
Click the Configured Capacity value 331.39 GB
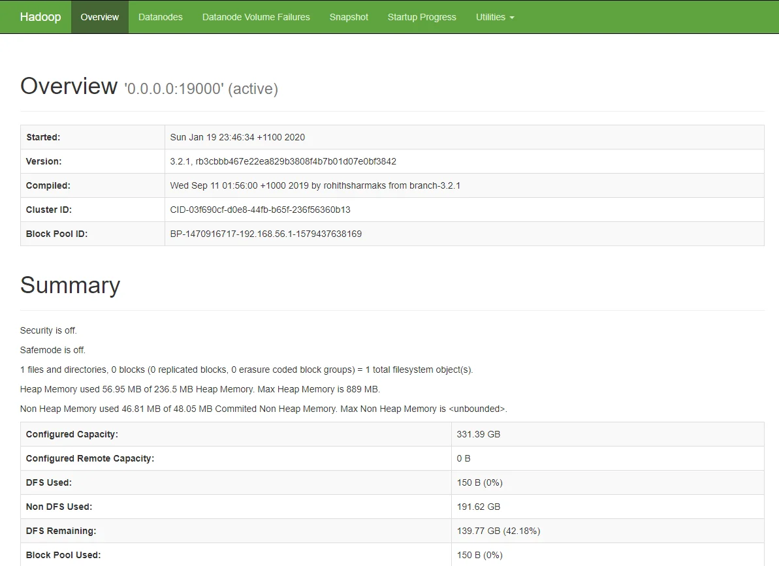478,434
